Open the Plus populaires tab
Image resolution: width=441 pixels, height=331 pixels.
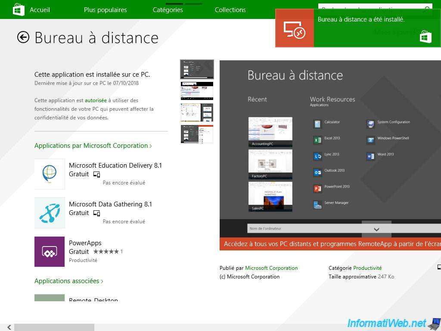pyautogui.click(x=106, y=10)
